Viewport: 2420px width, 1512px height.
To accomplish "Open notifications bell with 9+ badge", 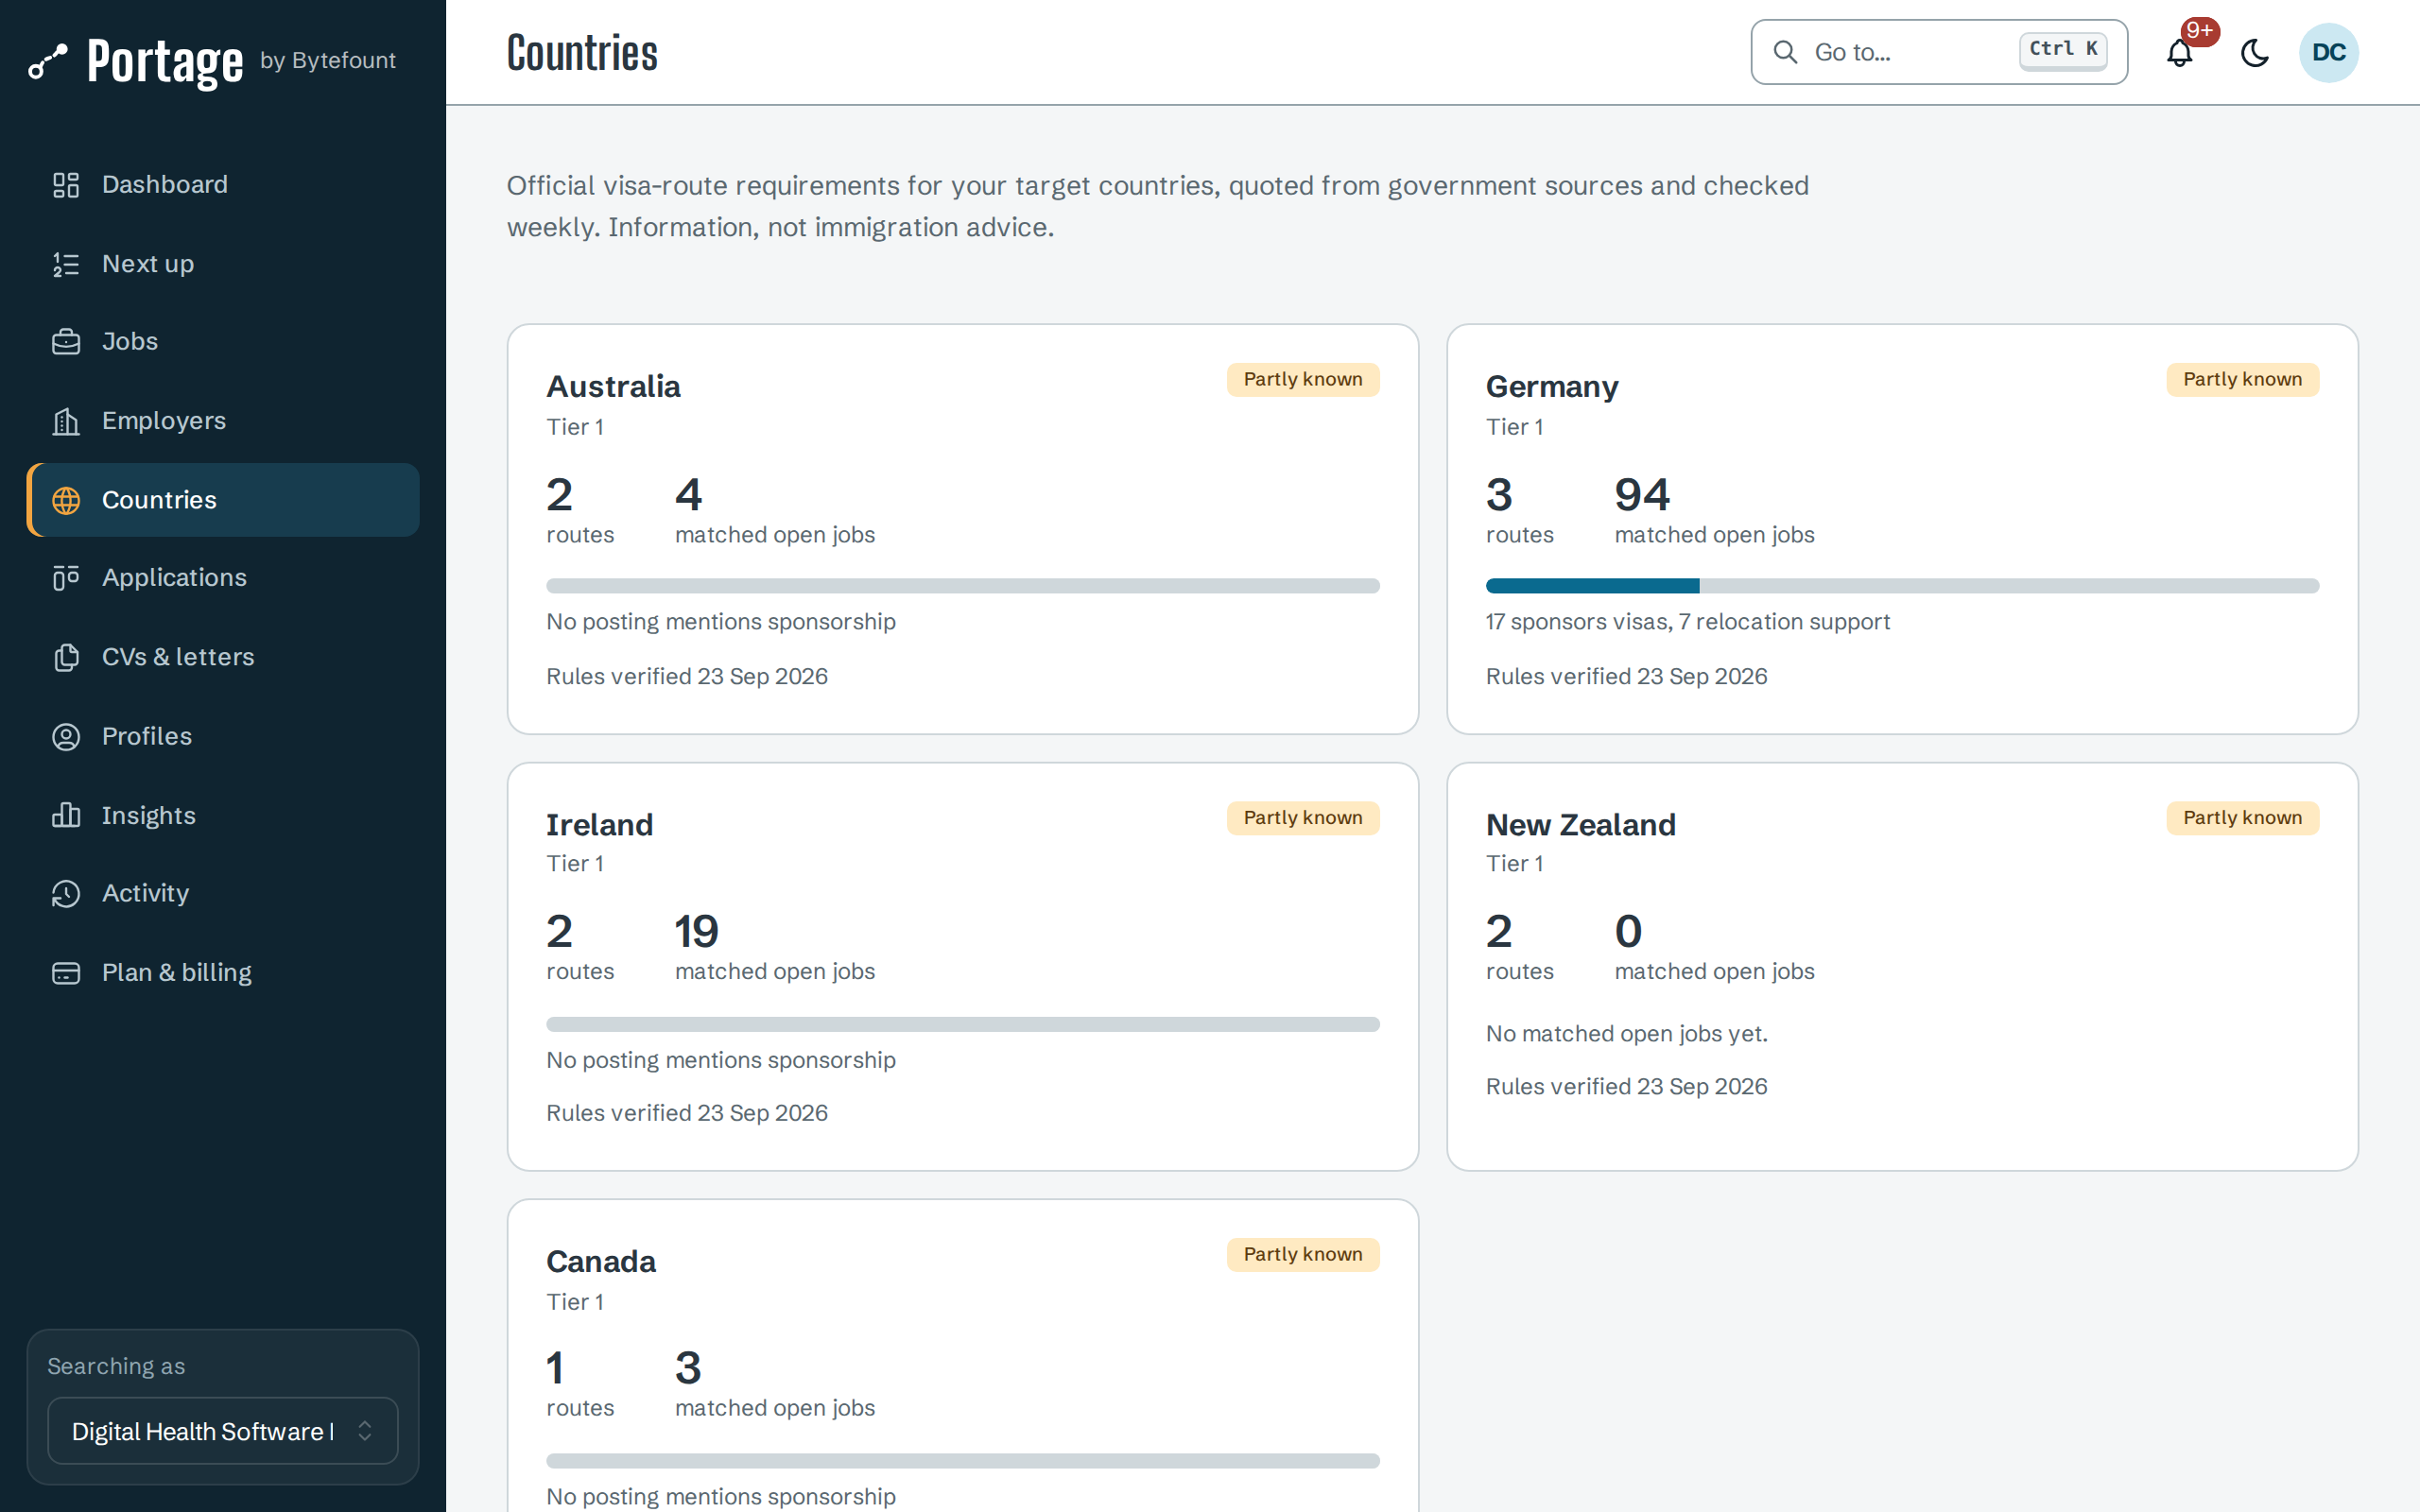I will (2180, 52).
